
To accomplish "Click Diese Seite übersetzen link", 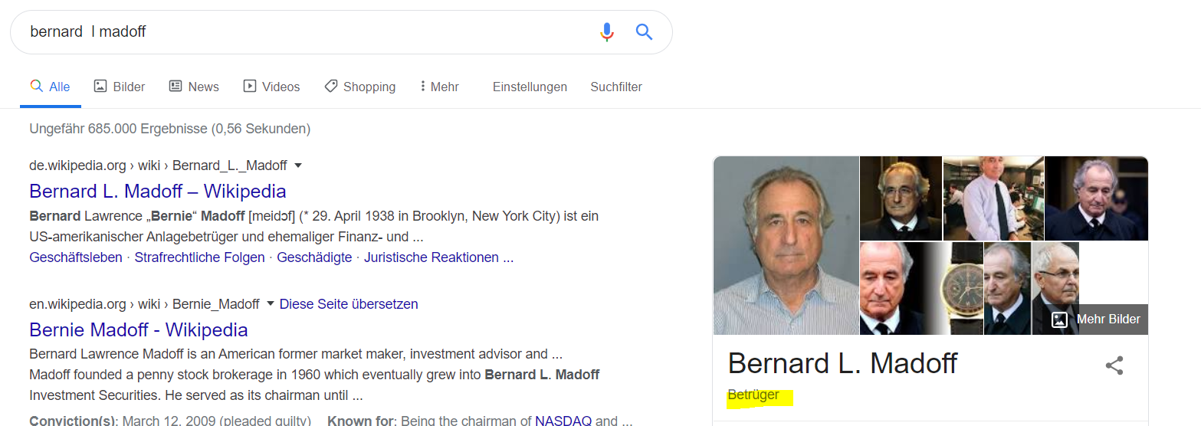I will tap(349, 304).
